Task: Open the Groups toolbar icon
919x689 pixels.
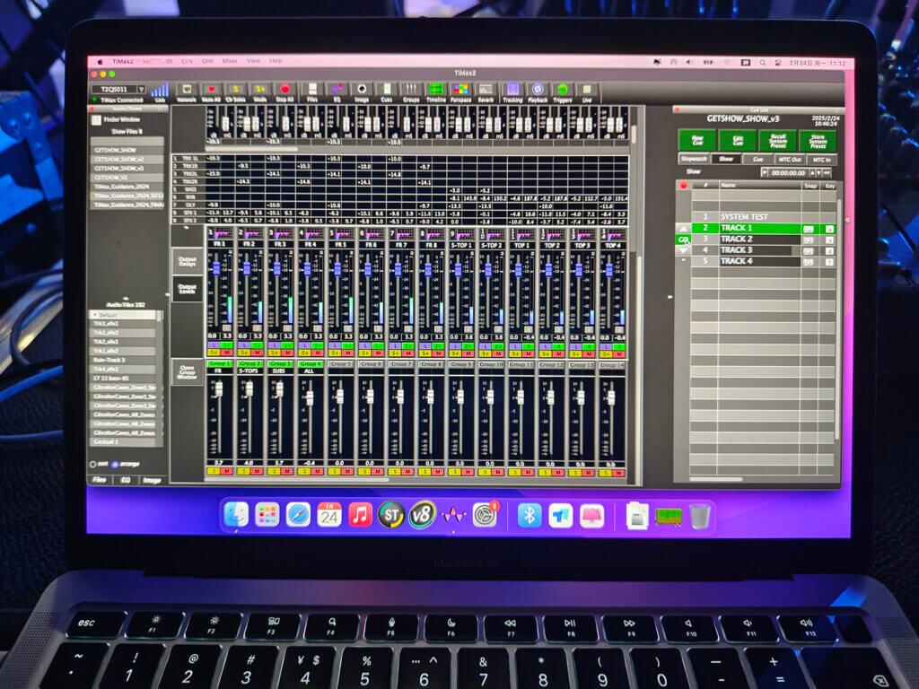Action: (411, 89)
